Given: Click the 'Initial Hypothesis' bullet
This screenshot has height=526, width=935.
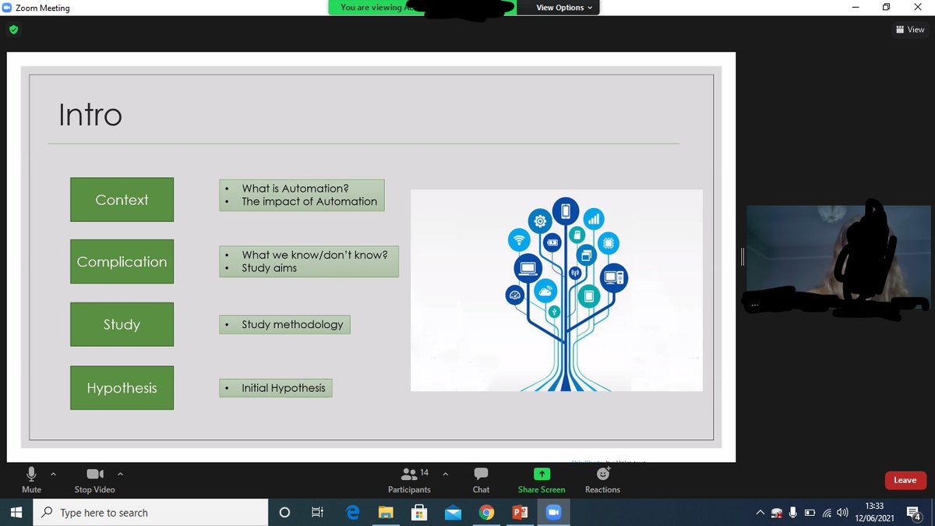Looking at the screenshot, I should pyautogui.click(x=284, y=388).
